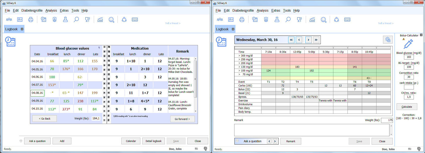Screen dimensions: 425x153
Task: Click the patients group icon in left window
Action: [9, 19]
